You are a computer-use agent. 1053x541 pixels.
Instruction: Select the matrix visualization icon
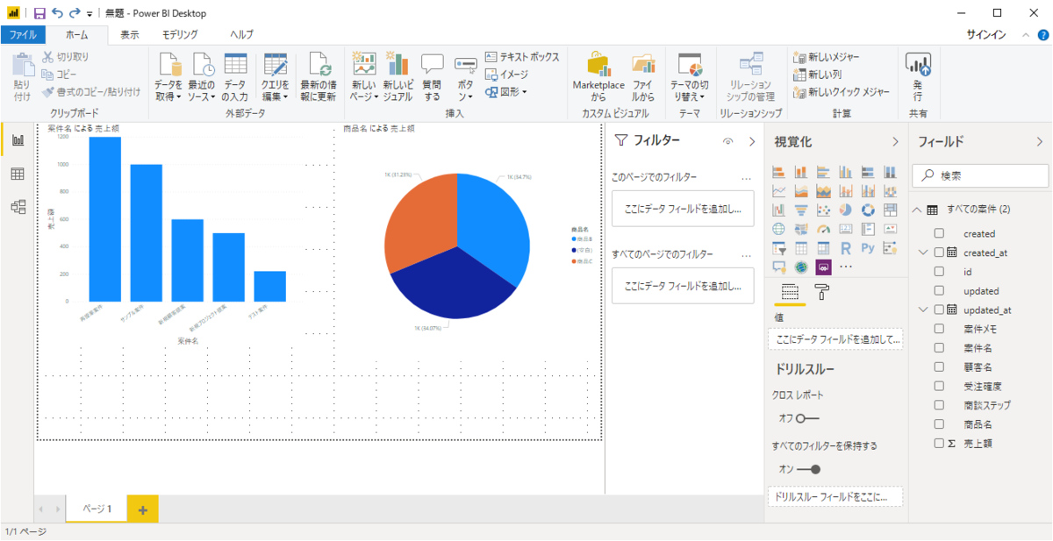tap(824, 248)
